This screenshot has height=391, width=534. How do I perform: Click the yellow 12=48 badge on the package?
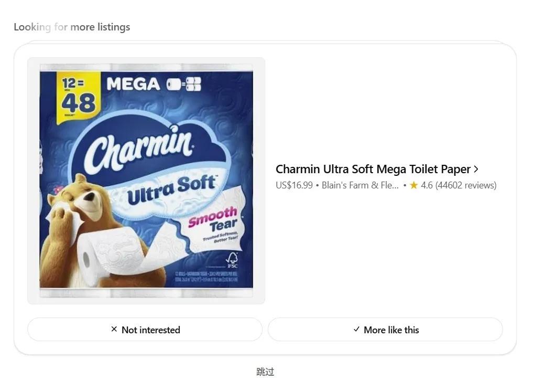pyautogui.click(x=78, y=98)
